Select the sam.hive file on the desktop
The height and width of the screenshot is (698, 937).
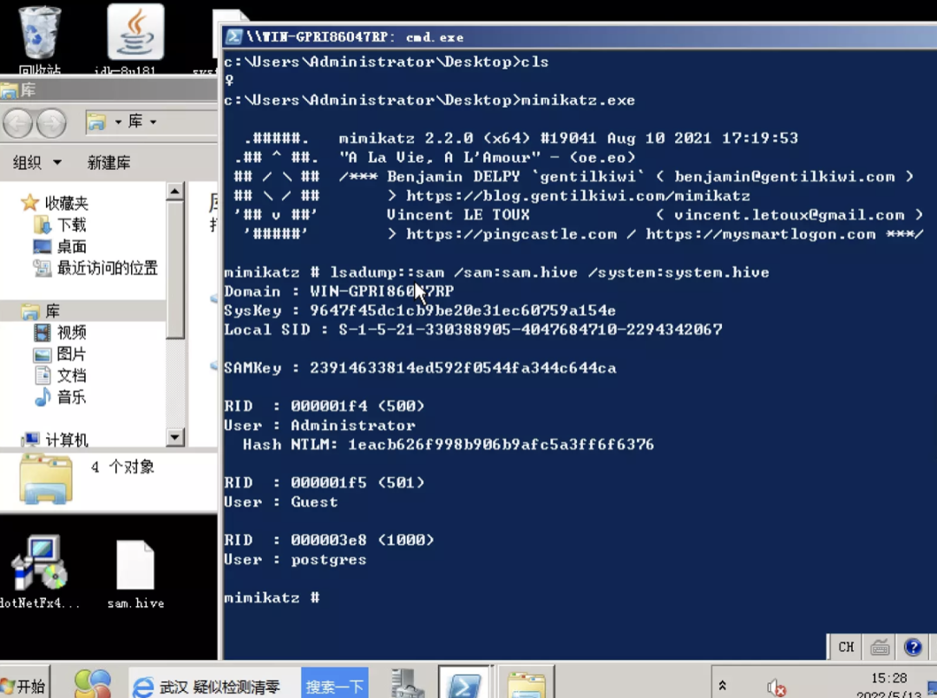tap(135, 574)
